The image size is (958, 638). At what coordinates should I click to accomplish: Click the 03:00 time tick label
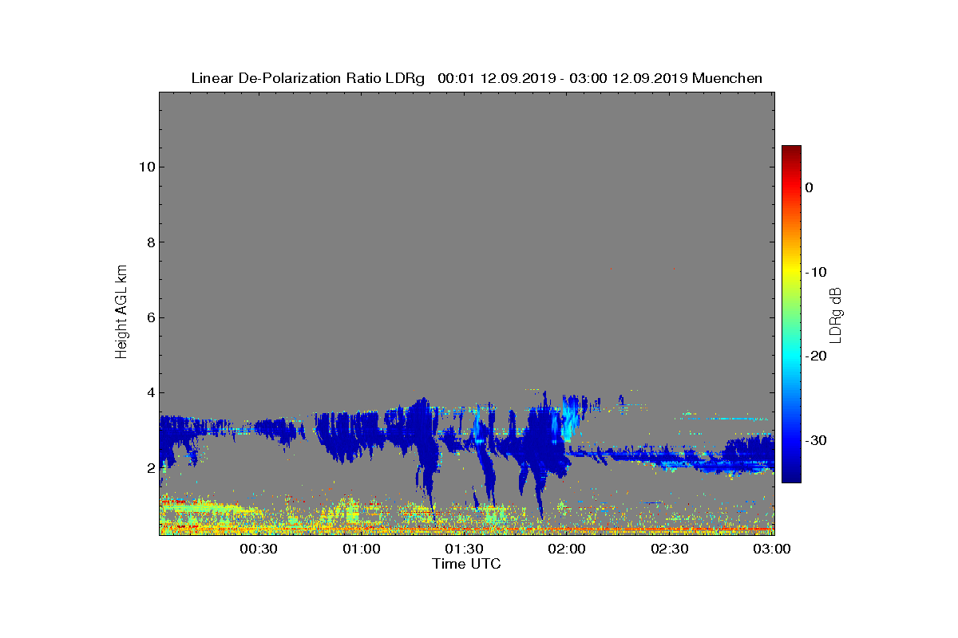point(773,549)
